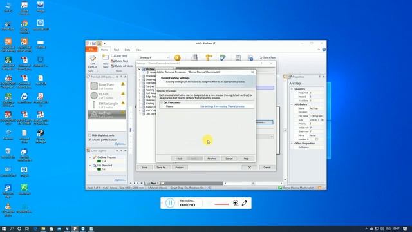Click the yellow round start nesting icon
This screenshot has height=232, width=412.
[x=178, y=57]
